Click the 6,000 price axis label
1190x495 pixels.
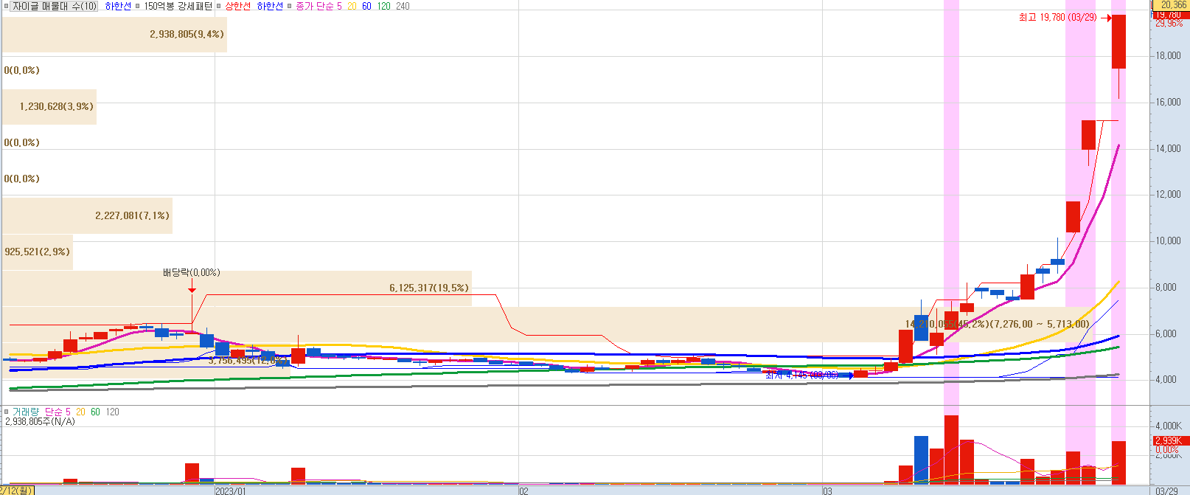pyautogui.click(x=1166, y=333)
